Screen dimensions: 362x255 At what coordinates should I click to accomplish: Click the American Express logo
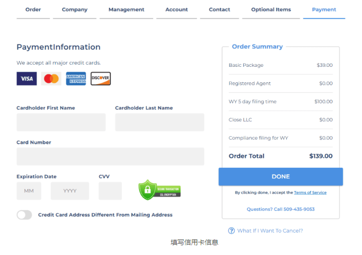coord(76,78)
